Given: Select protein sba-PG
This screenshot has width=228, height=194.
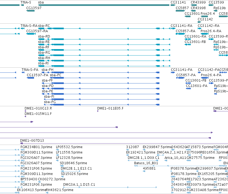Looking at the screenshot, I should 50,102.
